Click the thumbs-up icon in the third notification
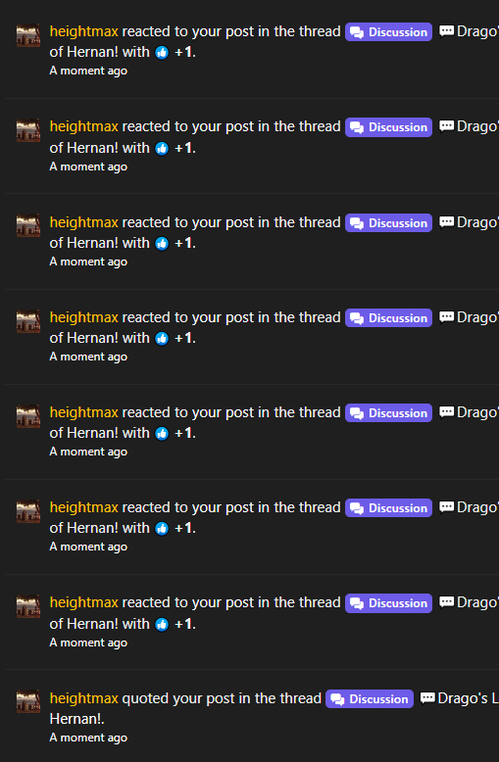 pos(162,243)
